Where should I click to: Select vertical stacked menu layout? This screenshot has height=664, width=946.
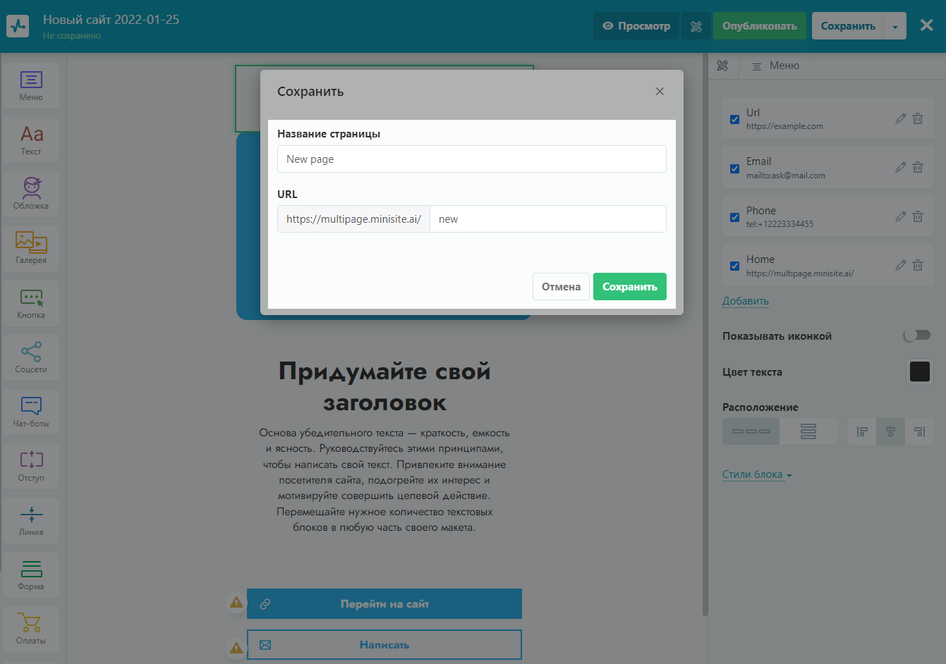pyautogui.click(x=808, y=431)
